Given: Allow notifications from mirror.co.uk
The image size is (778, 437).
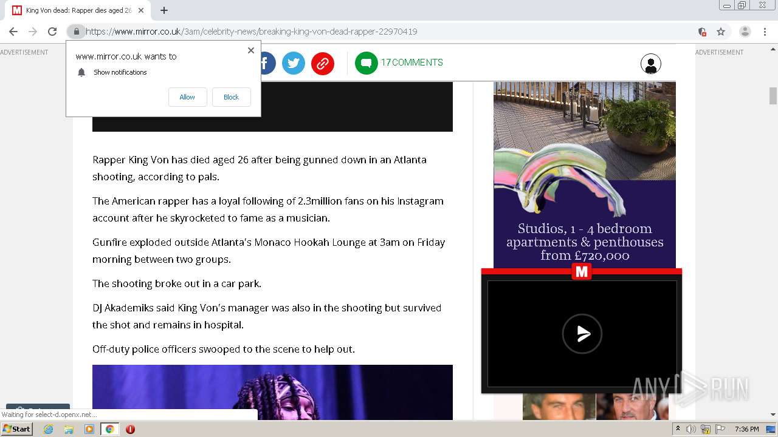Looking at the screenshot, I should coord(187,97).
